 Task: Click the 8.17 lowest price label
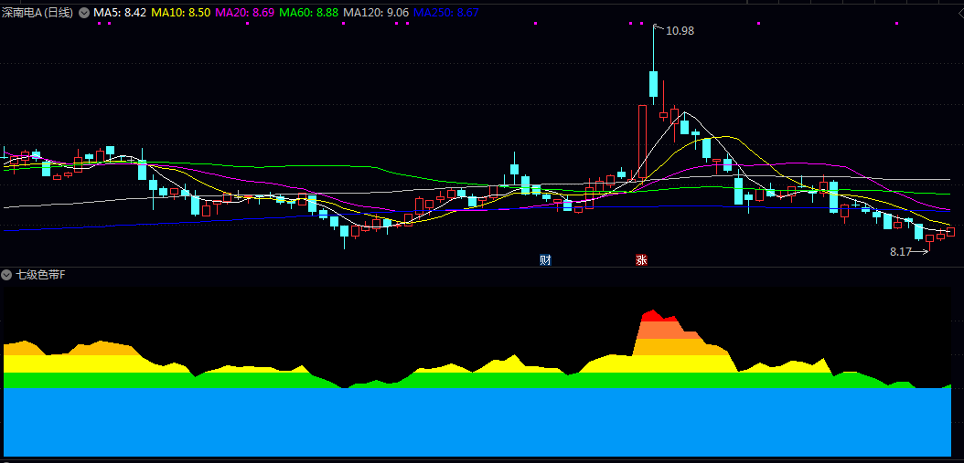[x=901, y=251]
